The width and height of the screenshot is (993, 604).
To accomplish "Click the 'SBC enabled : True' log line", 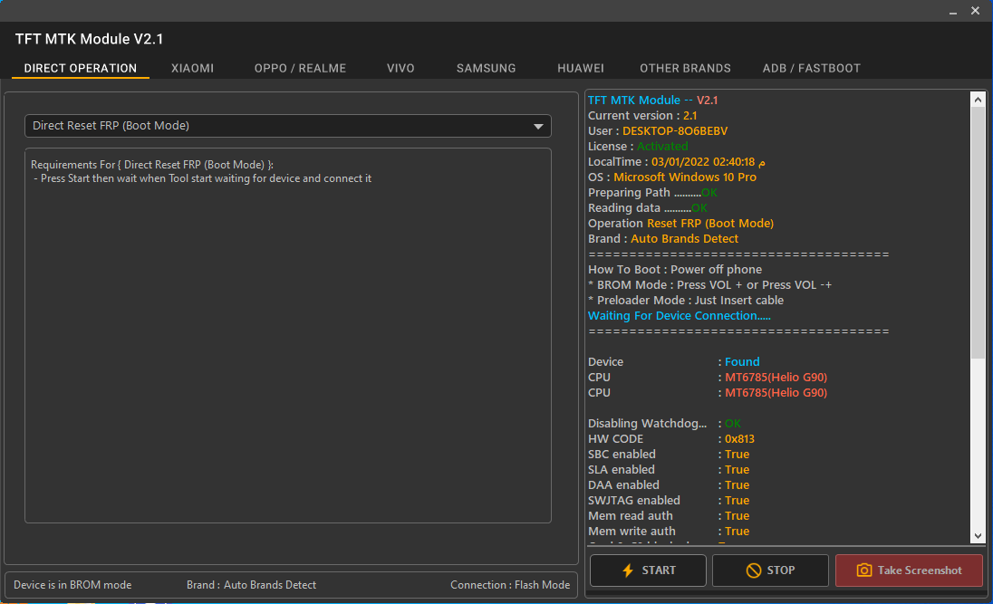I will pos(669,454).
